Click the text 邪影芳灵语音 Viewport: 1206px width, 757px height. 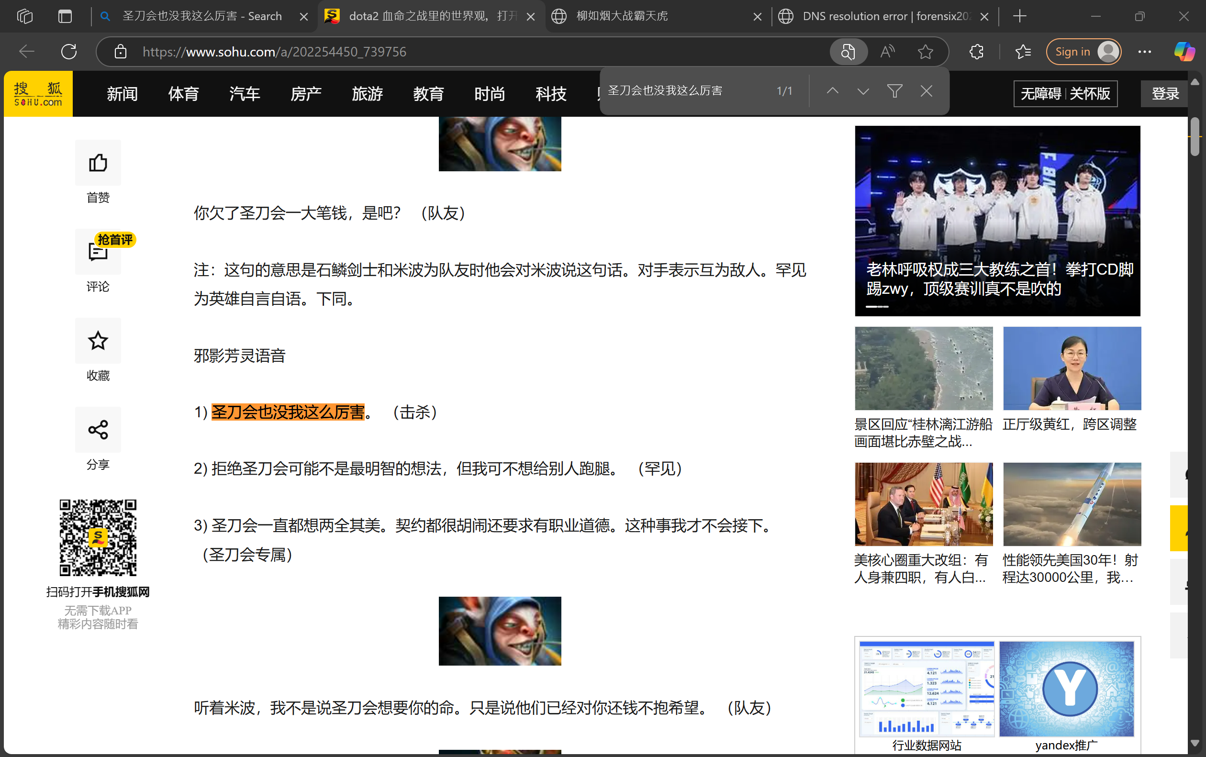tap(239, 356)
